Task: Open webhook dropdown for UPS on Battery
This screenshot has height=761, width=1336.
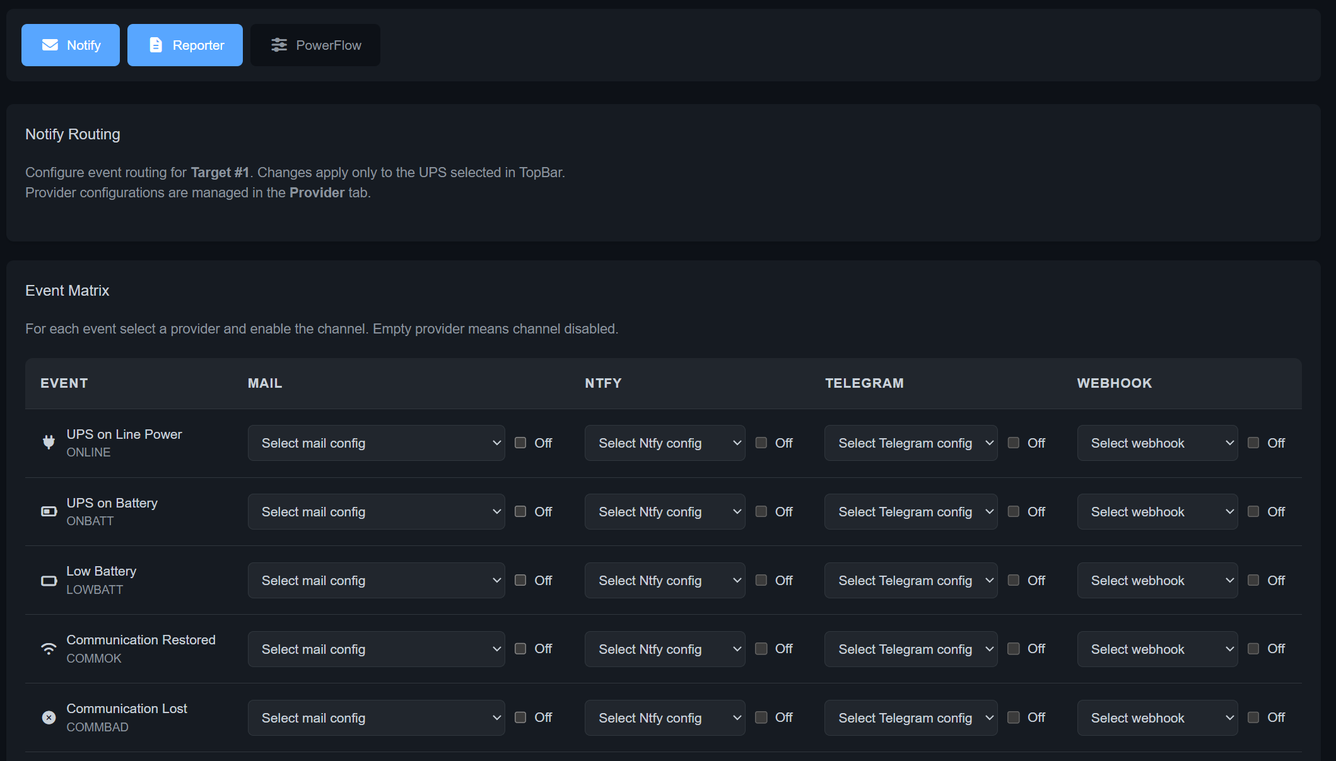Action: coord(1157,511)
